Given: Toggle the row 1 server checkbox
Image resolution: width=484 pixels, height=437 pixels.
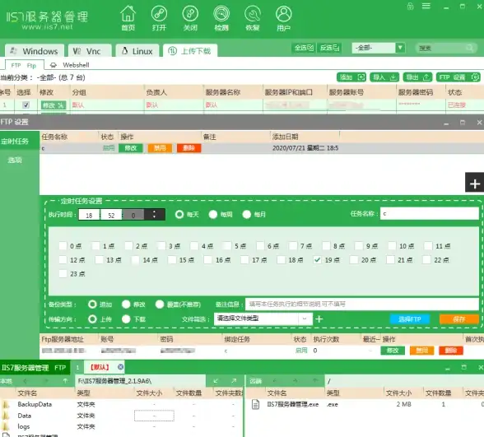Looking at the screenshot, I should 26,105.
